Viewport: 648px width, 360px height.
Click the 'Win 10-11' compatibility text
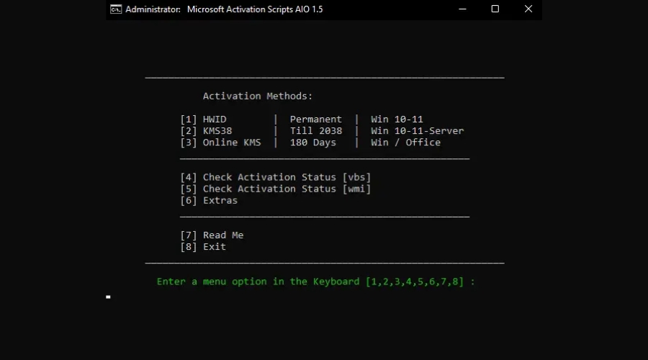coord(397,119)
